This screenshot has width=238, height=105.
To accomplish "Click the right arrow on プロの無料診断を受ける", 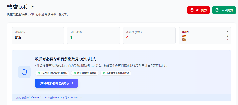I will point(72,83).
